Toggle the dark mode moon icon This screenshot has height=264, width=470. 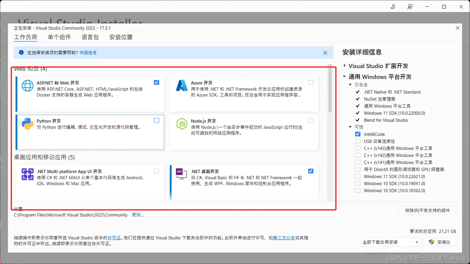point(393,7)
